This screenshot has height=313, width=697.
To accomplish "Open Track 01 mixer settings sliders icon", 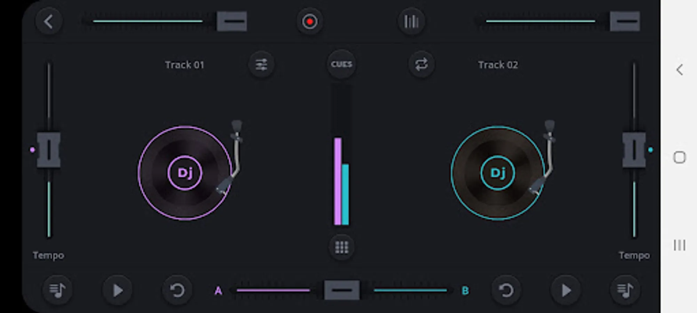I will pyautogui.click(x=261, y=65).
